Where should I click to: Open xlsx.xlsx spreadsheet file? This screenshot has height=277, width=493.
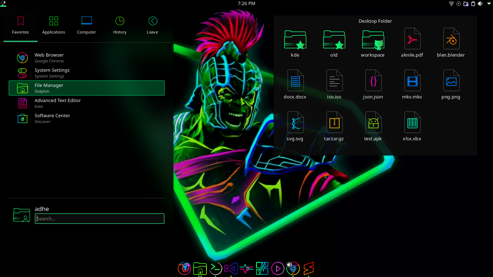[412, 127]
